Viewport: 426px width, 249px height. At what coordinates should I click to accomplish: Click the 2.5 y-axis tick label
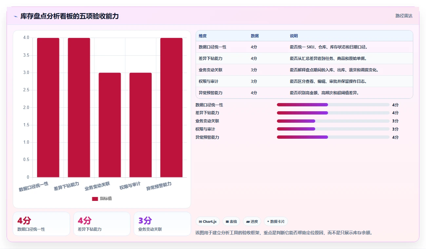pos(26,90)
